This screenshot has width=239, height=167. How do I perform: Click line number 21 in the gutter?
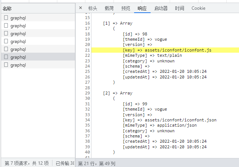[x=87, y=50]
